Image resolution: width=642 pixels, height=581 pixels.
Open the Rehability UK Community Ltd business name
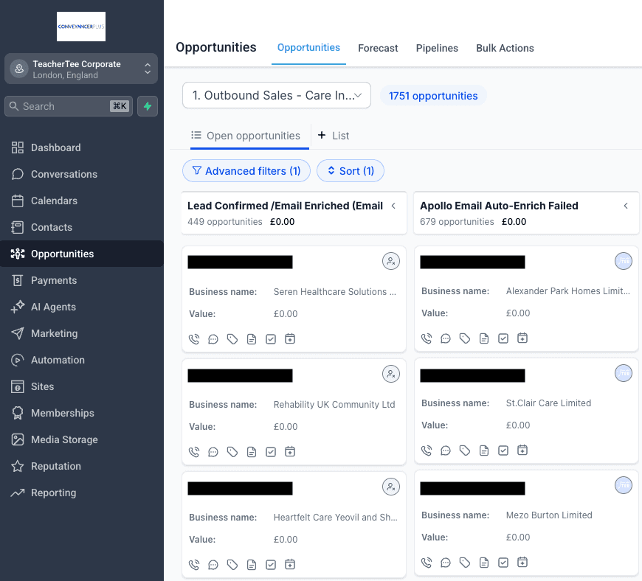(334, 405)
